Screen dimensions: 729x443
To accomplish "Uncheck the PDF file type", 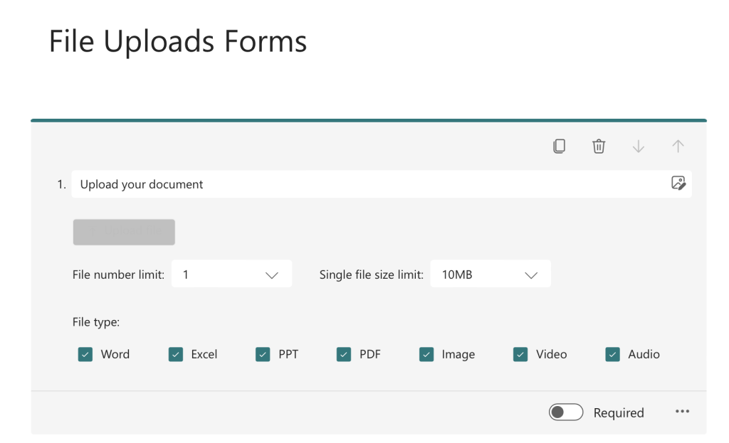I will click(x=344, y=353).
